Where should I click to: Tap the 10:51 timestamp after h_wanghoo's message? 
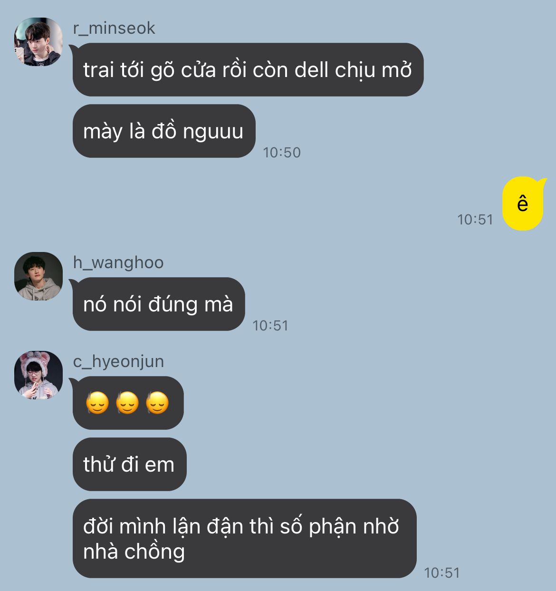click(x=270, y=326)
